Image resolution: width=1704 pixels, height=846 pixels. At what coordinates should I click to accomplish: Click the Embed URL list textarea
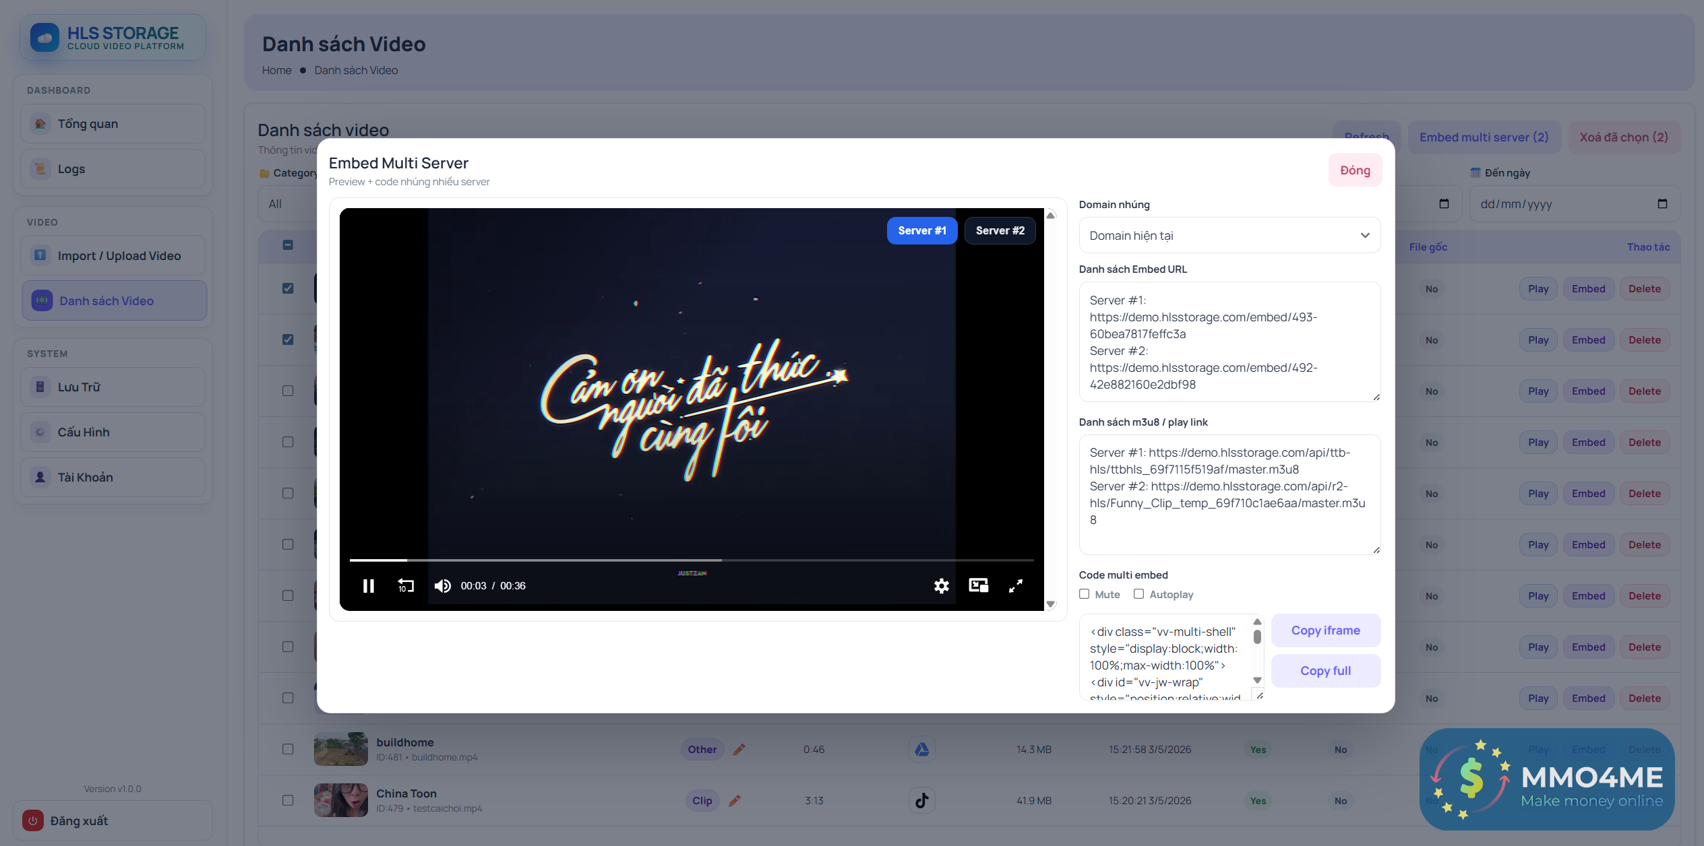[x=1229, y=341]
